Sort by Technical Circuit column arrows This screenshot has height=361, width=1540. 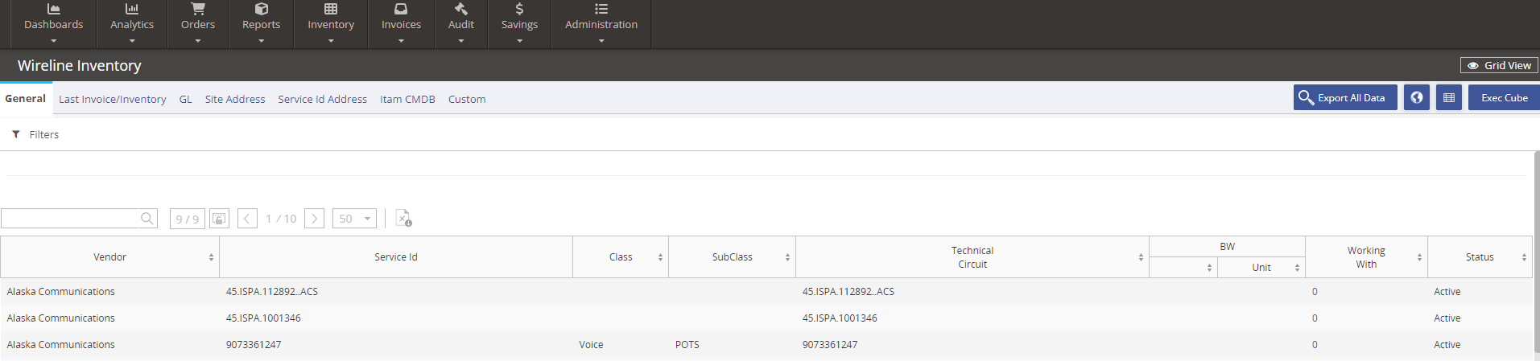(x=1141, y=257)
